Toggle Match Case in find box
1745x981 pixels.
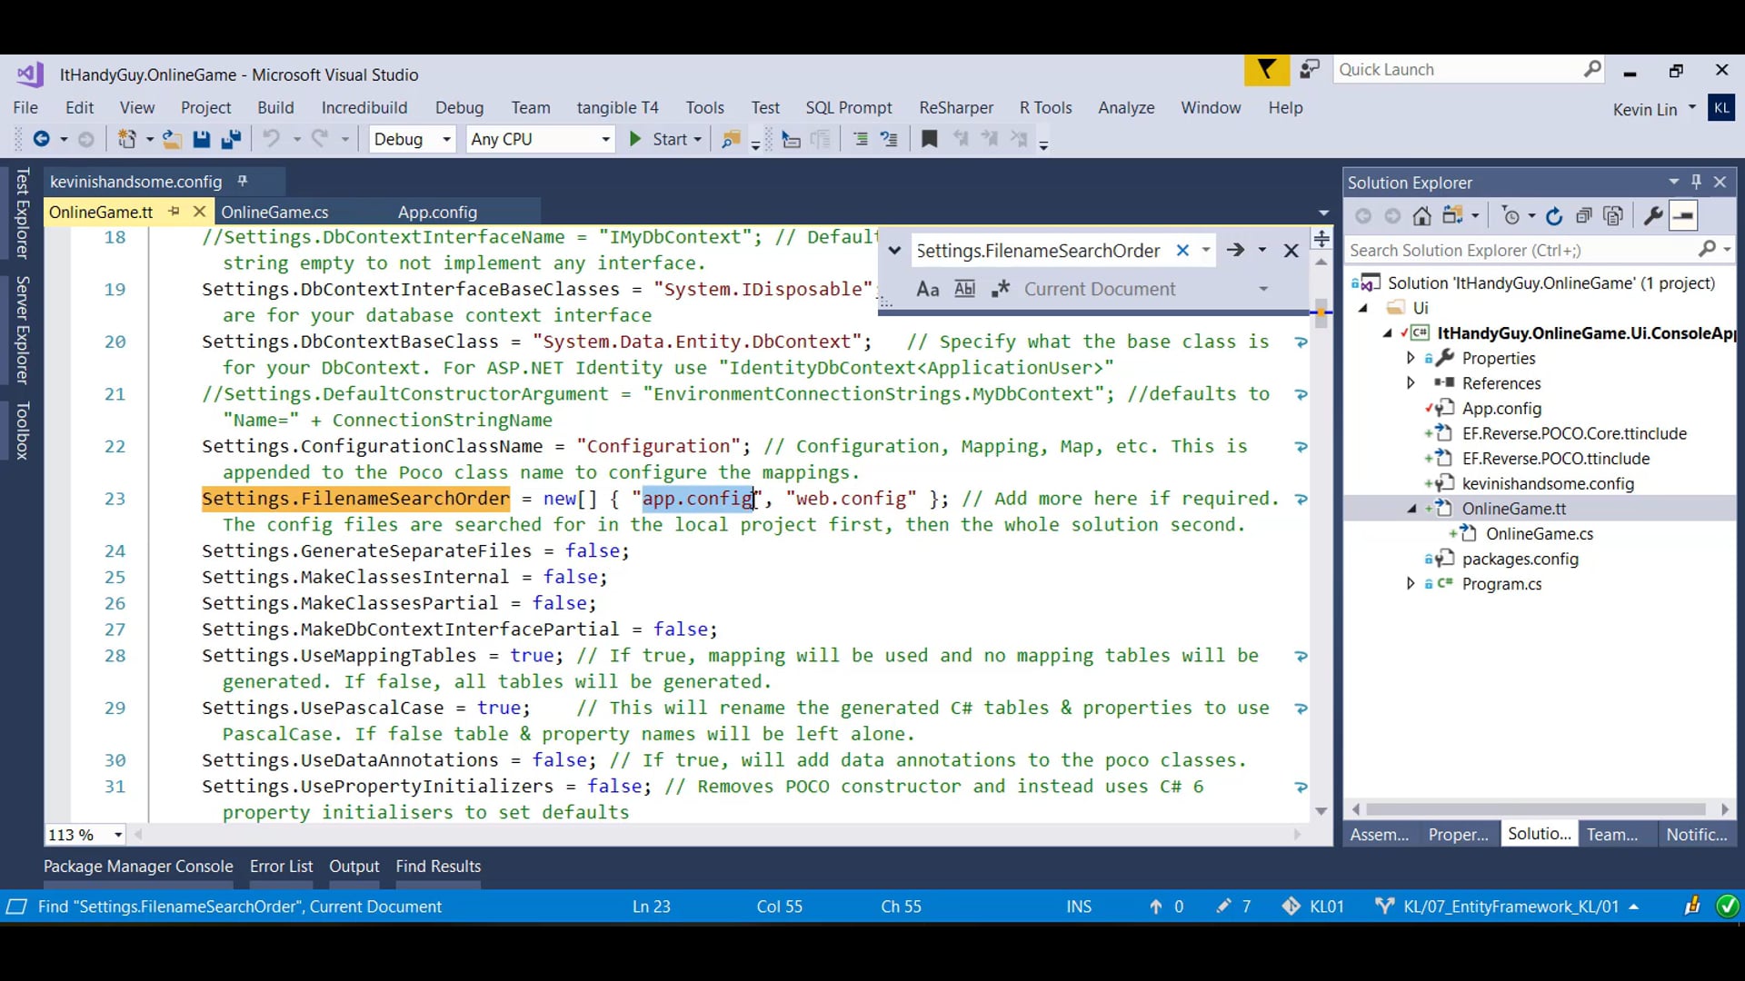927,289
